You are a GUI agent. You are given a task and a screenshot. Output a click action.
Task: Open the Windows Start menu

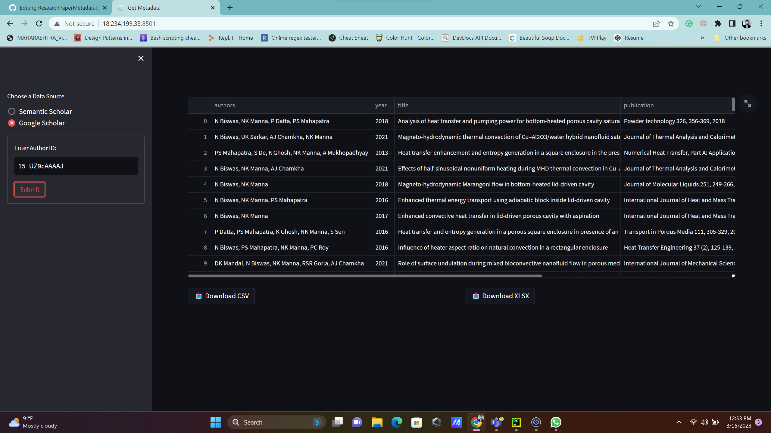tap(216, 422)
